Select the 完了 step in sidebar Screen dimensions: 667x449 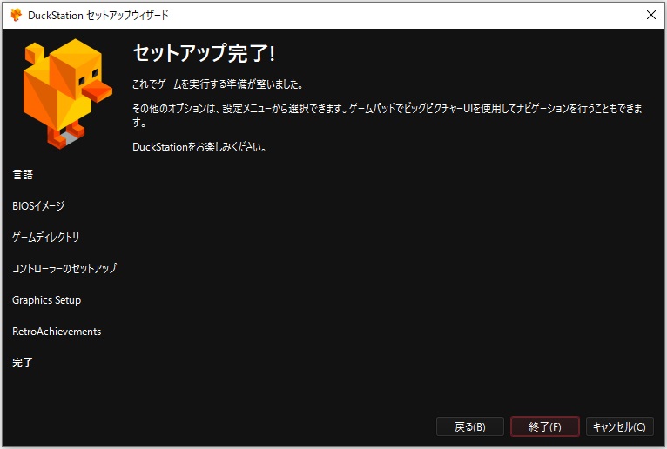23,363
